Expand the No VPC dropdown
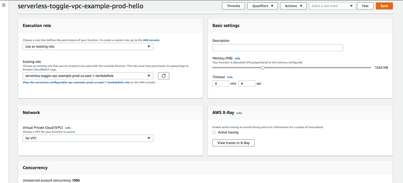The width and height of the screenshot is (403, 183). (x=88, y=138)
